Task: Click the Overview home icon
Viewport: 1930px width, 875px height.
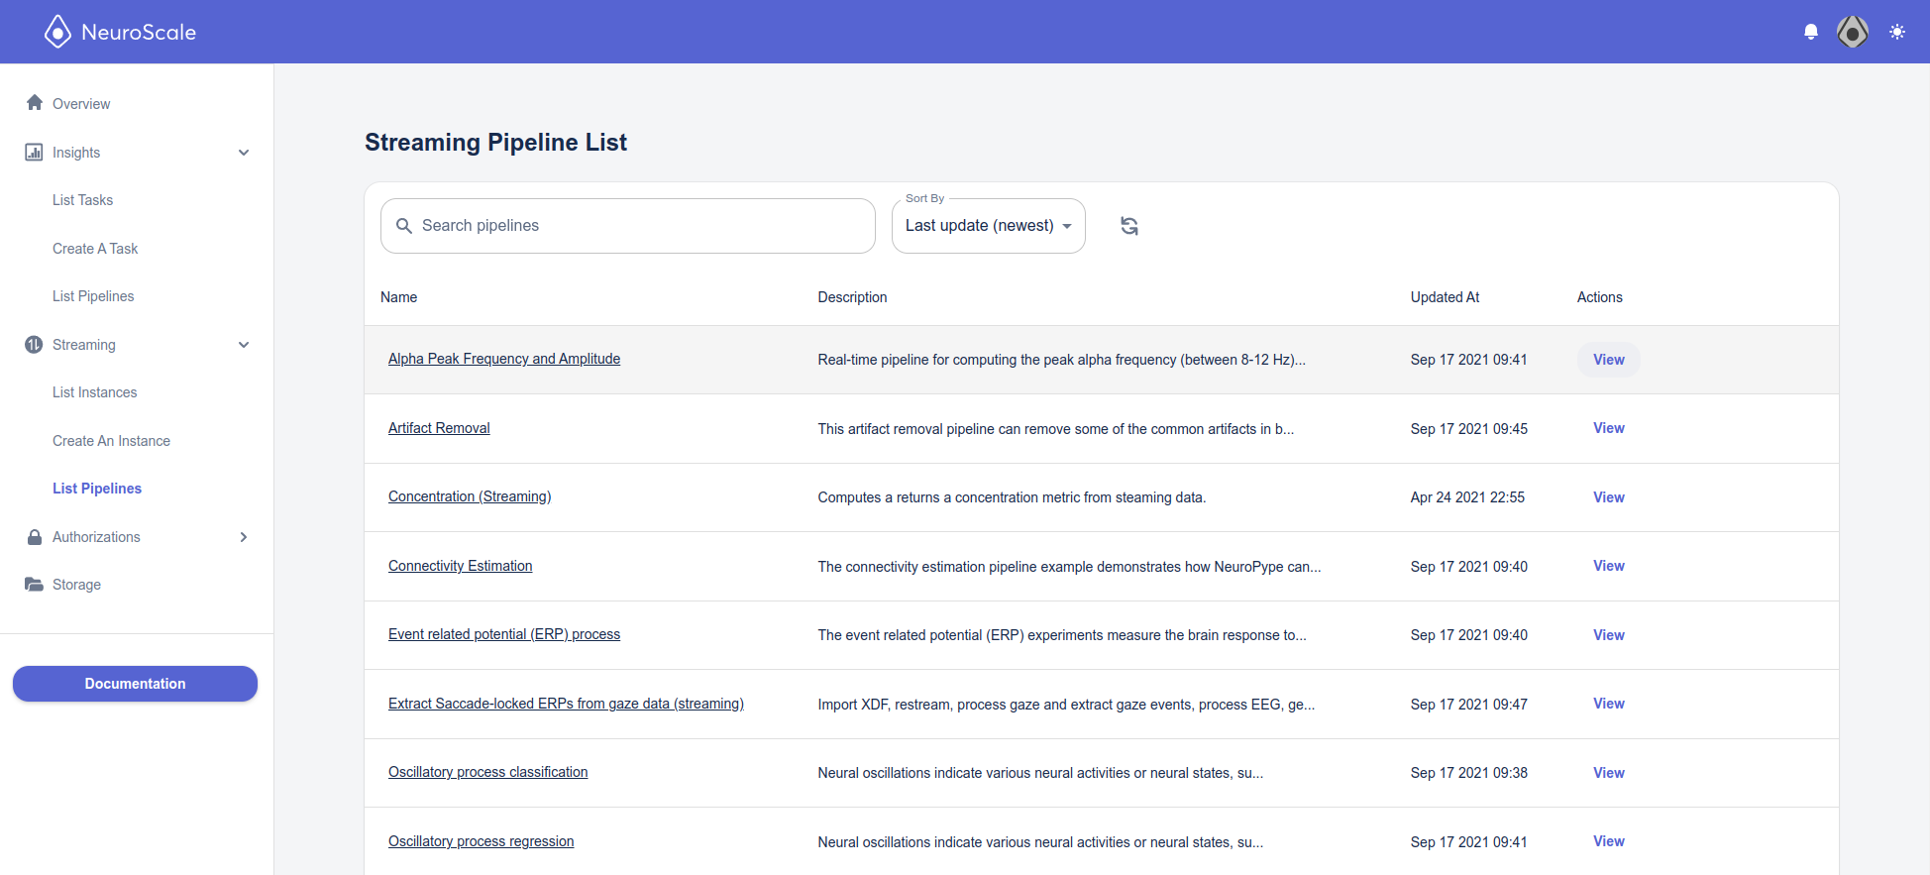Action: tap(35, 103)
